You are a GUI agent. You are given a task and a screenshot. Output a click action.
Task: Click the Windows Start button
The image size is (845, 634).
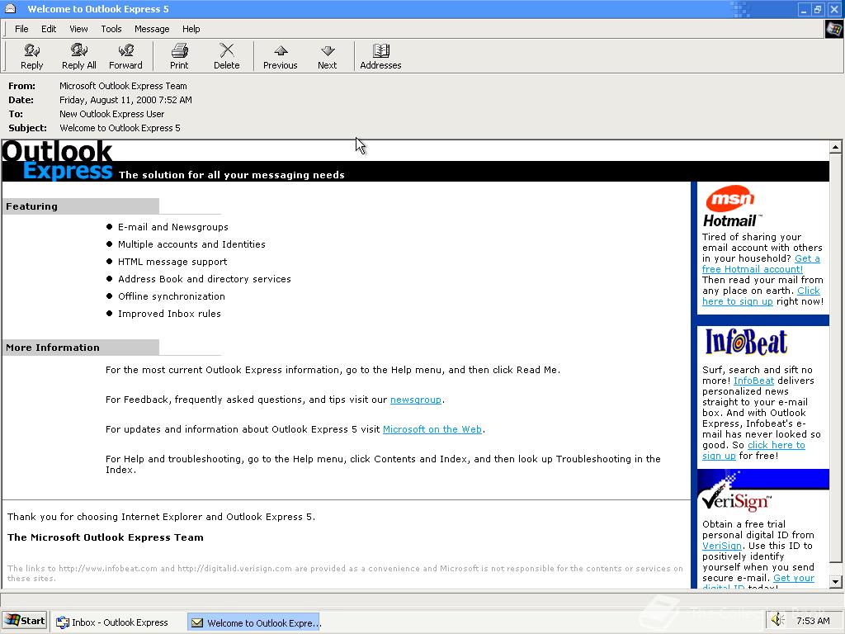point(24,621)
